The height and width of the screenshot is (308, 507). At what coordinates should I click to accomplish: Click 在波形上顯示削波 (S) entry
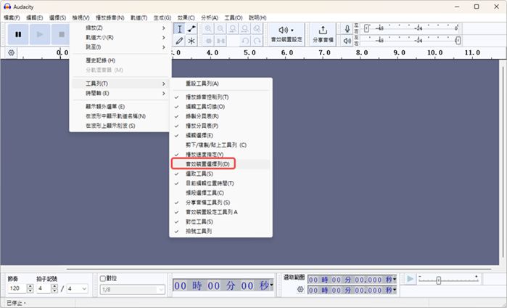120,126
